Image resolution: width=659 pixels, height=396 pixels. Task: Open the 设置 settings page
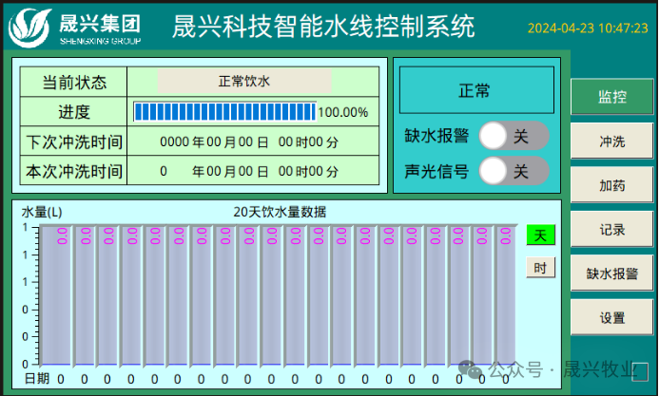pos(611,317)
